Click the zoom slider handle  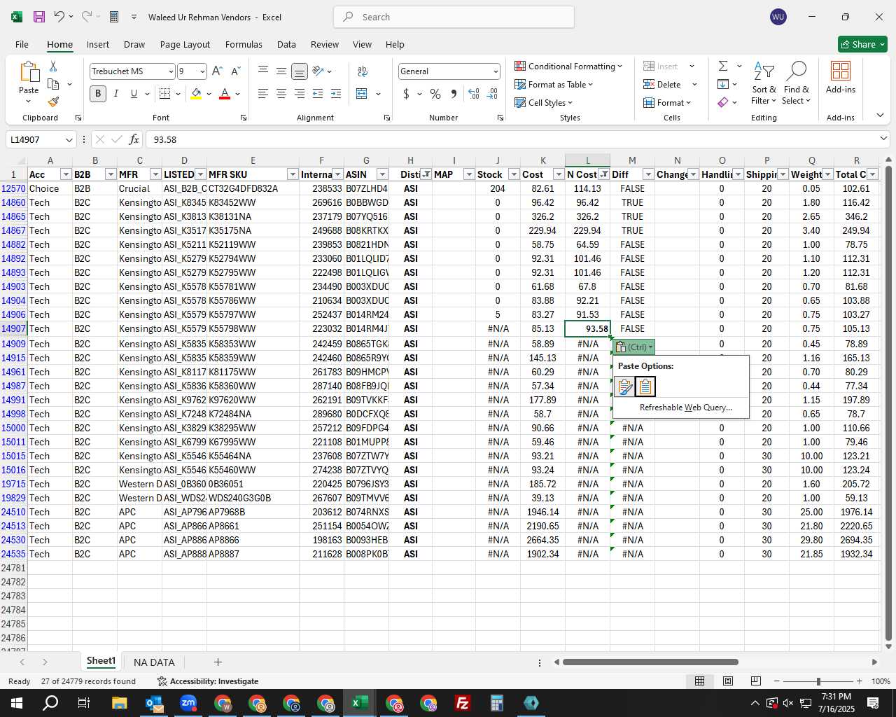coord(818,681)
